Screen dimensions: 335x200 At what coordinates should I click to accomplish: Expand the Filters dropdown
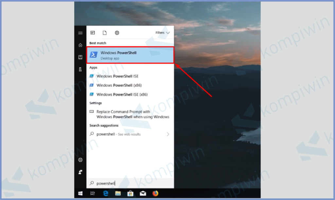point(163,33)
